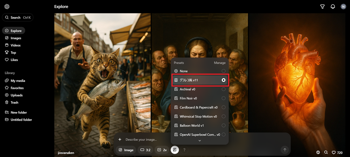
Task: Click the magnifier icon on the image
Action: [326, 152]
